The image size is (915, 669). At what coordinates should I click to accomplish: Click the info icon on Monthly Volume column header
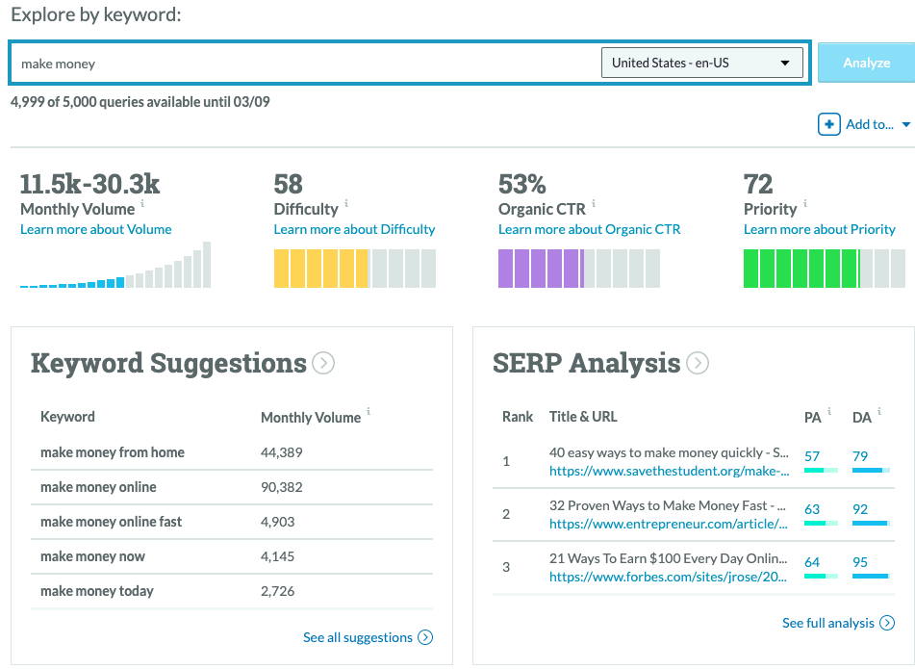click(x=369, y=411)
